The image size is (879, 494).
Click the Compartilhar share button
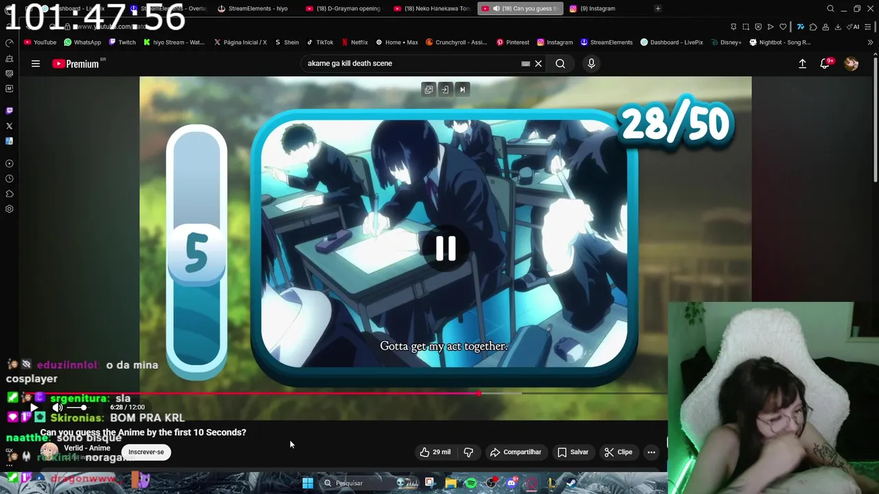point(516,452)
